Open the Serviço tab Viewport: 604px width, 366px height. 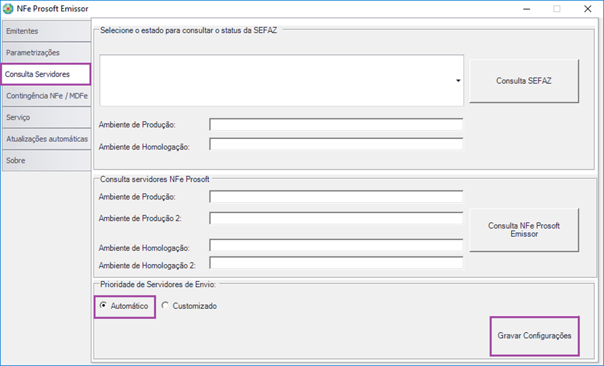(x=47, y=118)
